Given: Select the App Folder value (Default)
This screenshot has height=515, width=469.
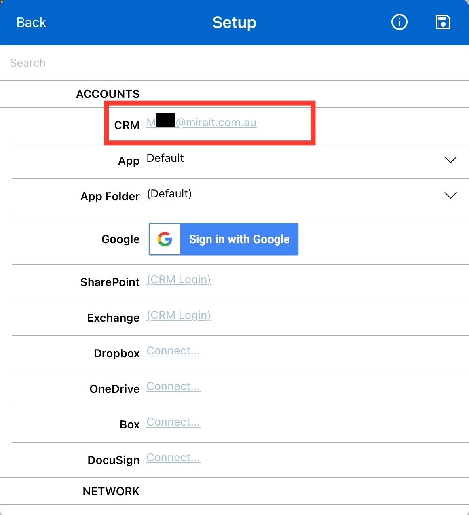Looking at the screenshot, I should [169, 194].
